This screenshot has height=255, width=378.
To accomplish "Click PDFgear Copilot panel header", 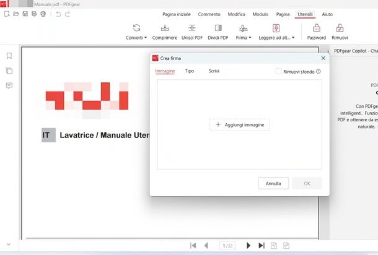I will pyautogui.click(x=356, y=51).
